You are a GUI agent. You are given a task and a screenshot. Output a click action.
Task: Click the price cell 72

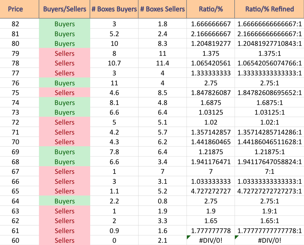coord(19,122)
